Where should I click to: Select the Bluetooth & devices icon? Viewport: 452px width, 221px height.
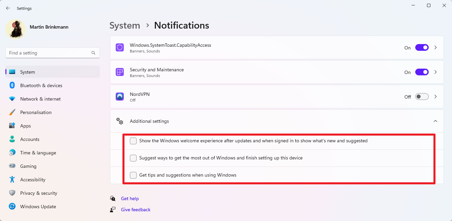click(12, 85)
